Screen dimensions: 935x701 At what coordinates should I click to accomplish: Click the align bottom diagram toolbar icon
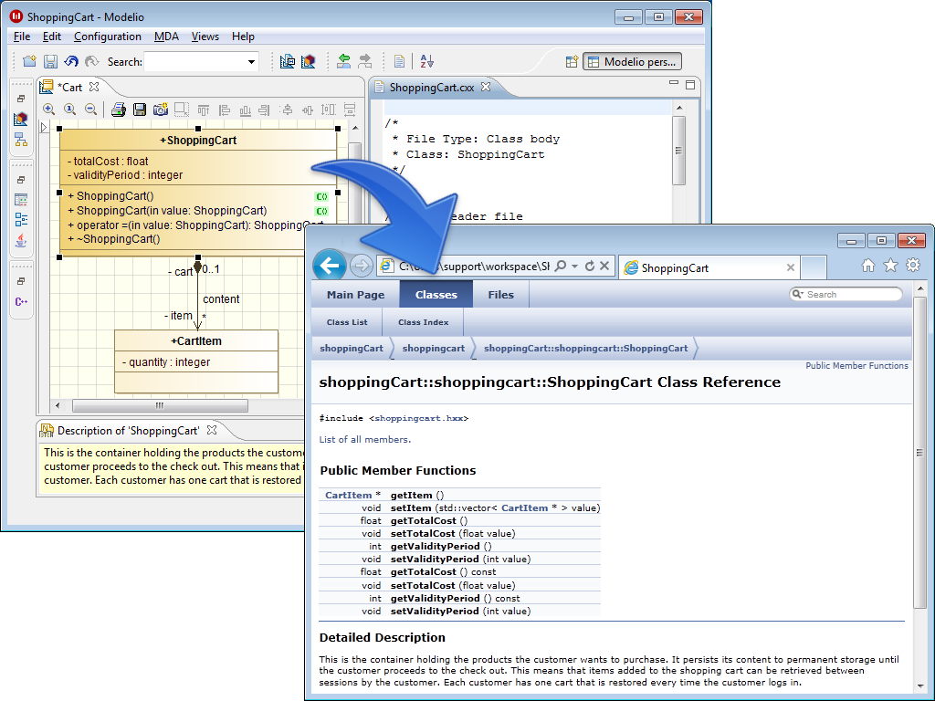pos(245,110)
